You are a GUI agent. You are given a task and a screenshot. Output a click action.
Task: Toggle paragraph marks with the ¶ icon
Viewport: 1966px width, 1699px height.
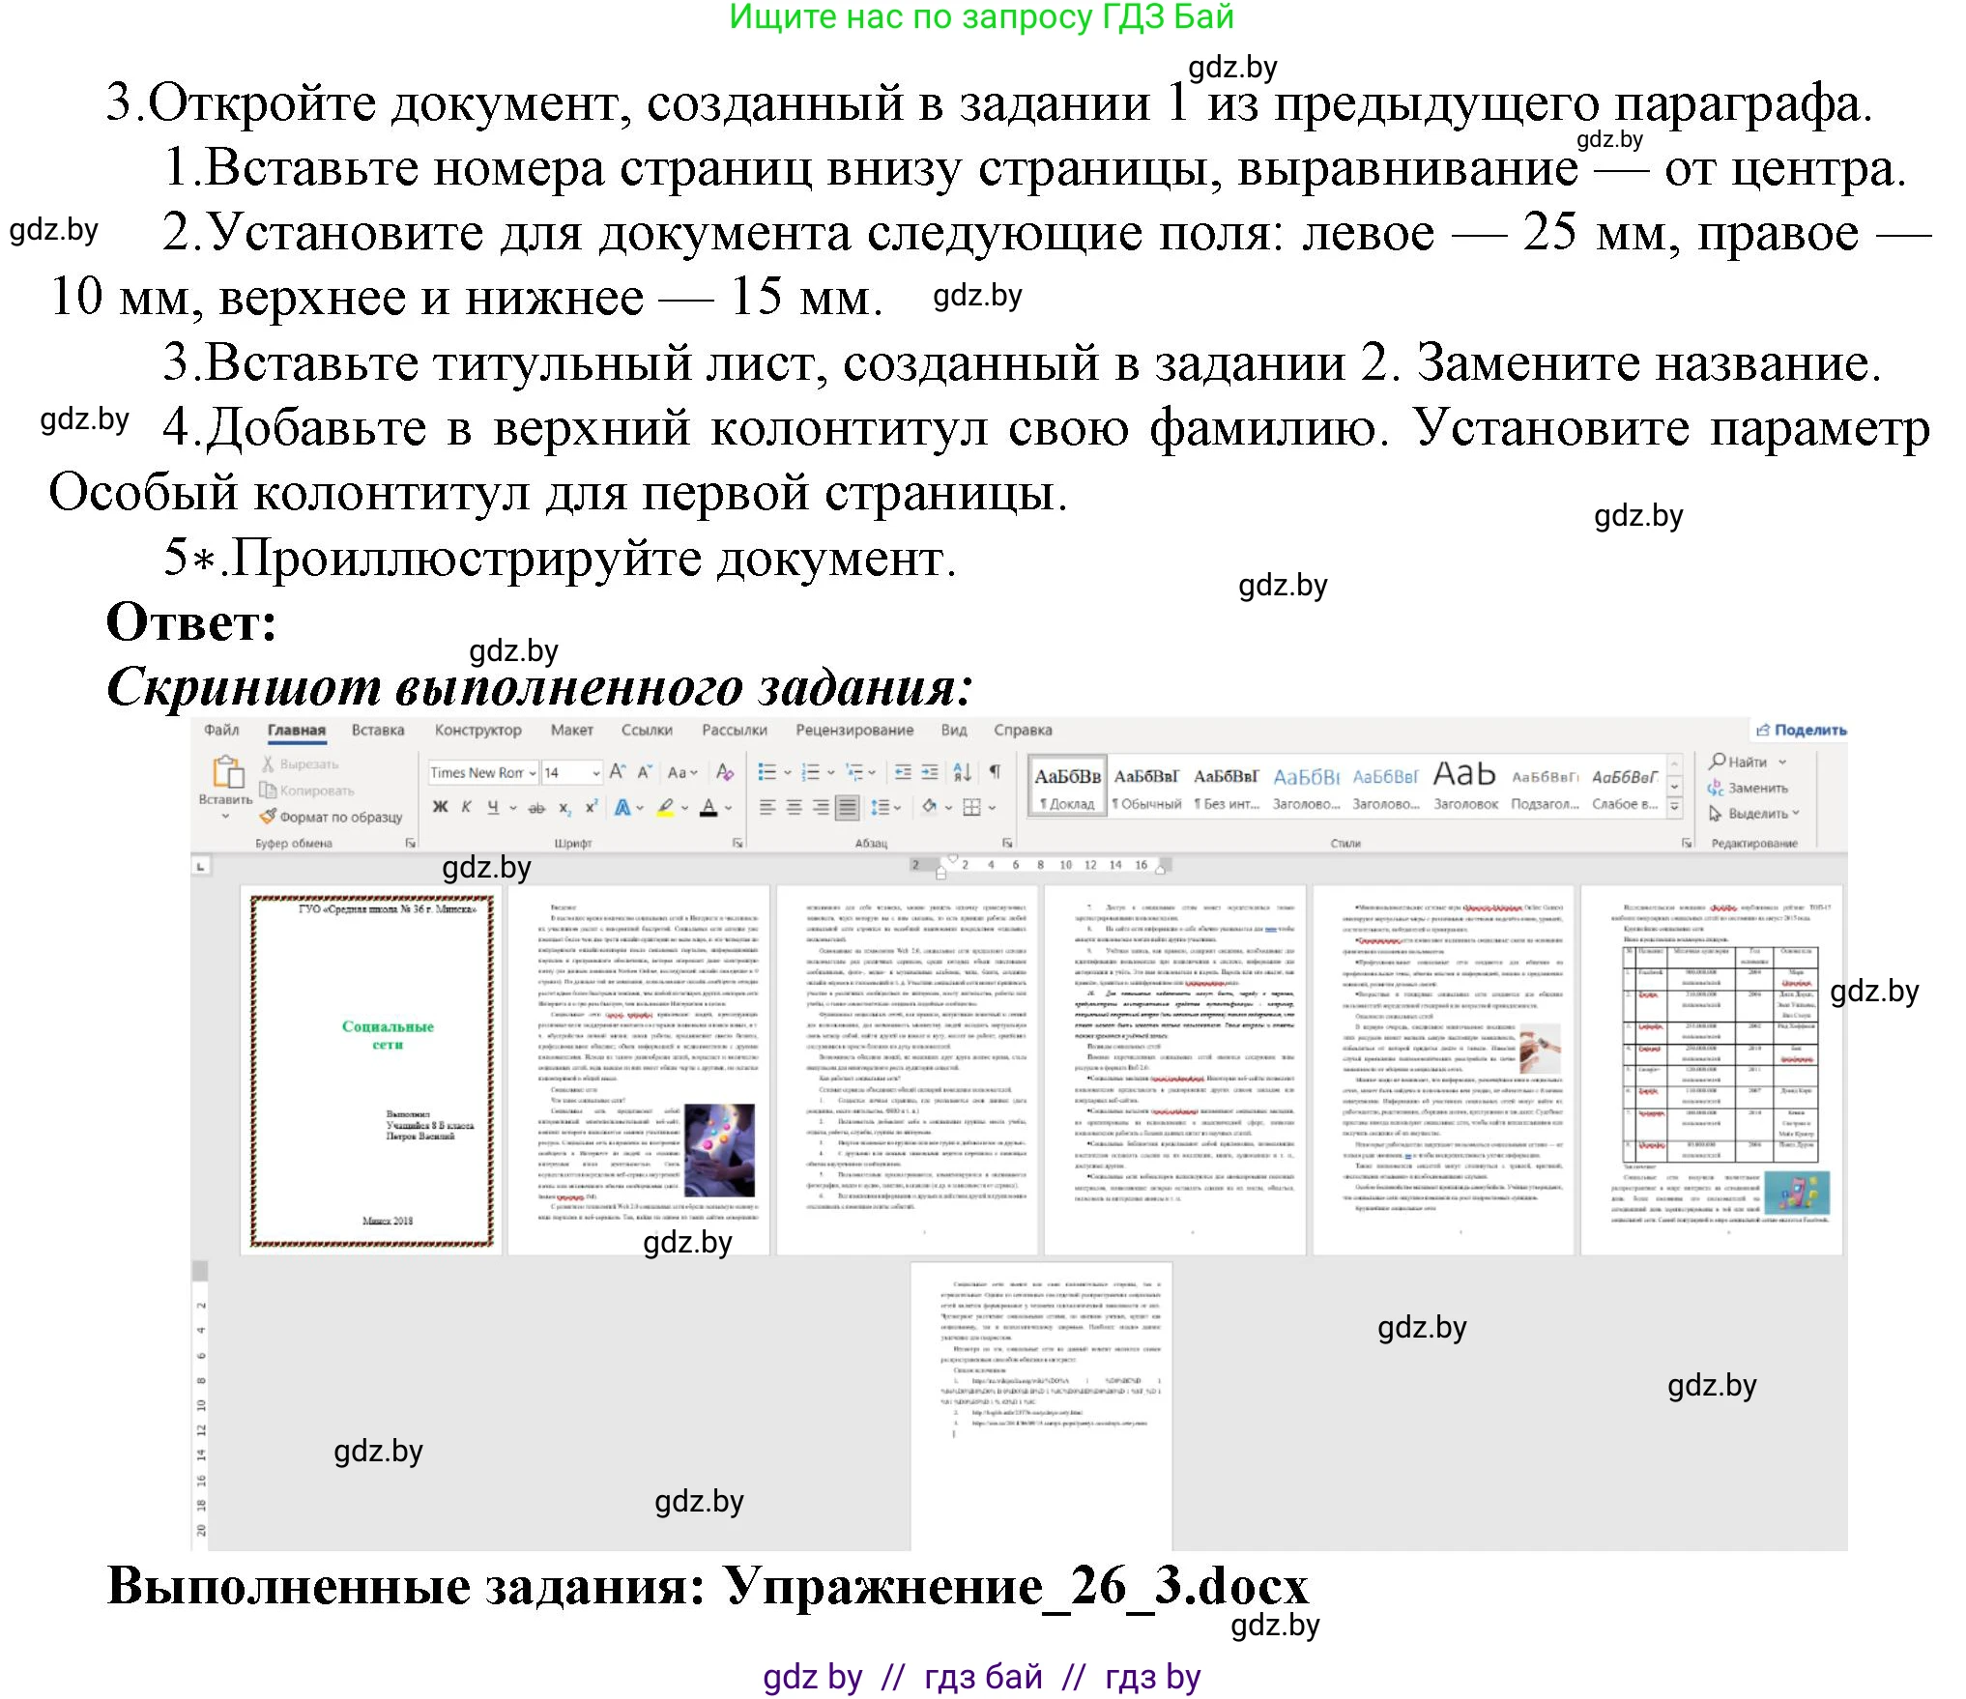pos(996,772)
